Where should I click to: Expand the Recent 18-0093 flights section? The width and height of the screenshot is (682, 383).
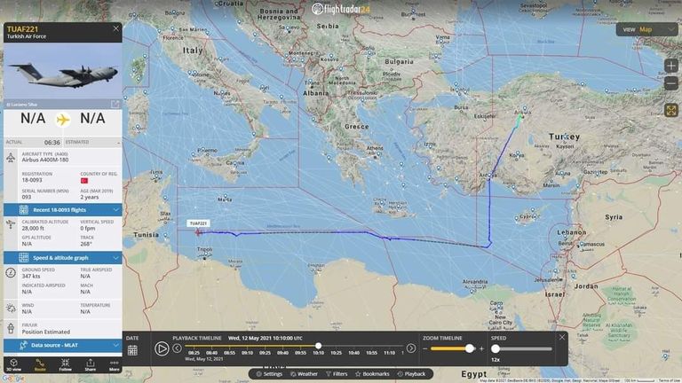pyautogui.click(x=63, y=210)
